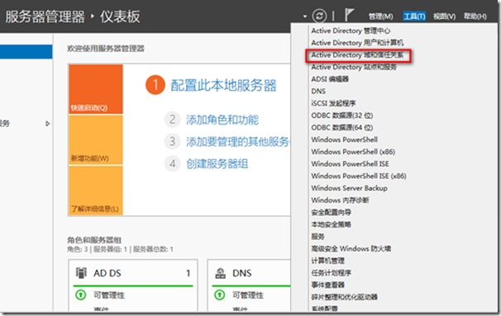Open the 视图(V) menu
501x316 pixels.
point(444,17)
